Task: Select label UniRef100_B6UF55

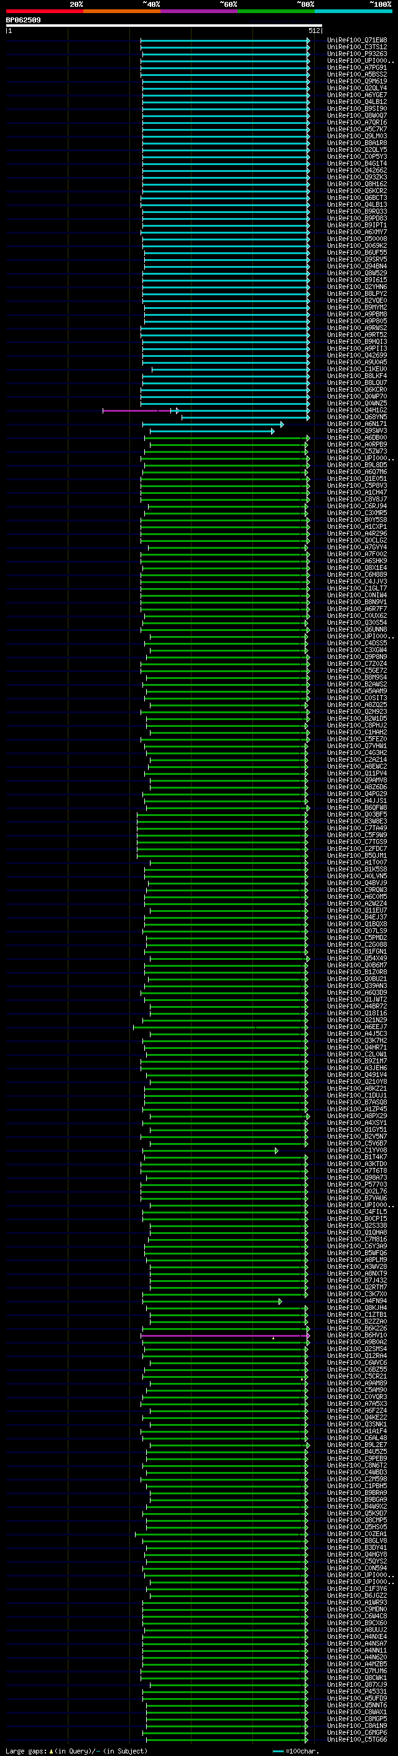Action: tap(357, 253)
